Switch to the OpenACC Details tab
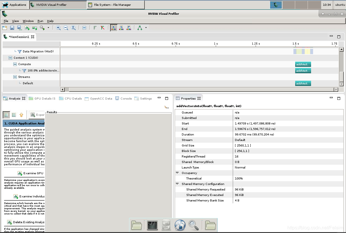 98,99
